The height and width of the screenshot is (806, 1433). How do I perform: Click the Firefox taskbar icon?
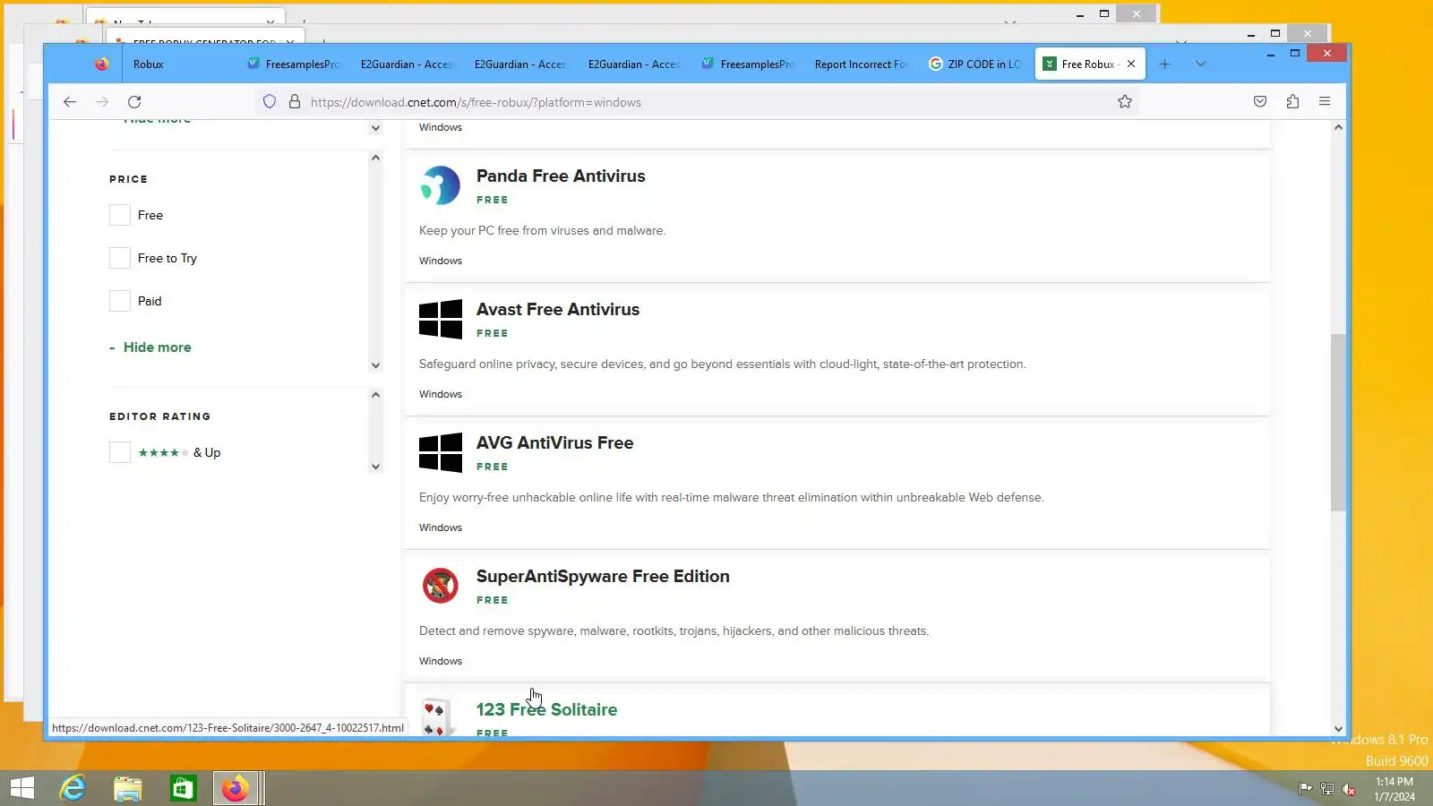(236, 788)
